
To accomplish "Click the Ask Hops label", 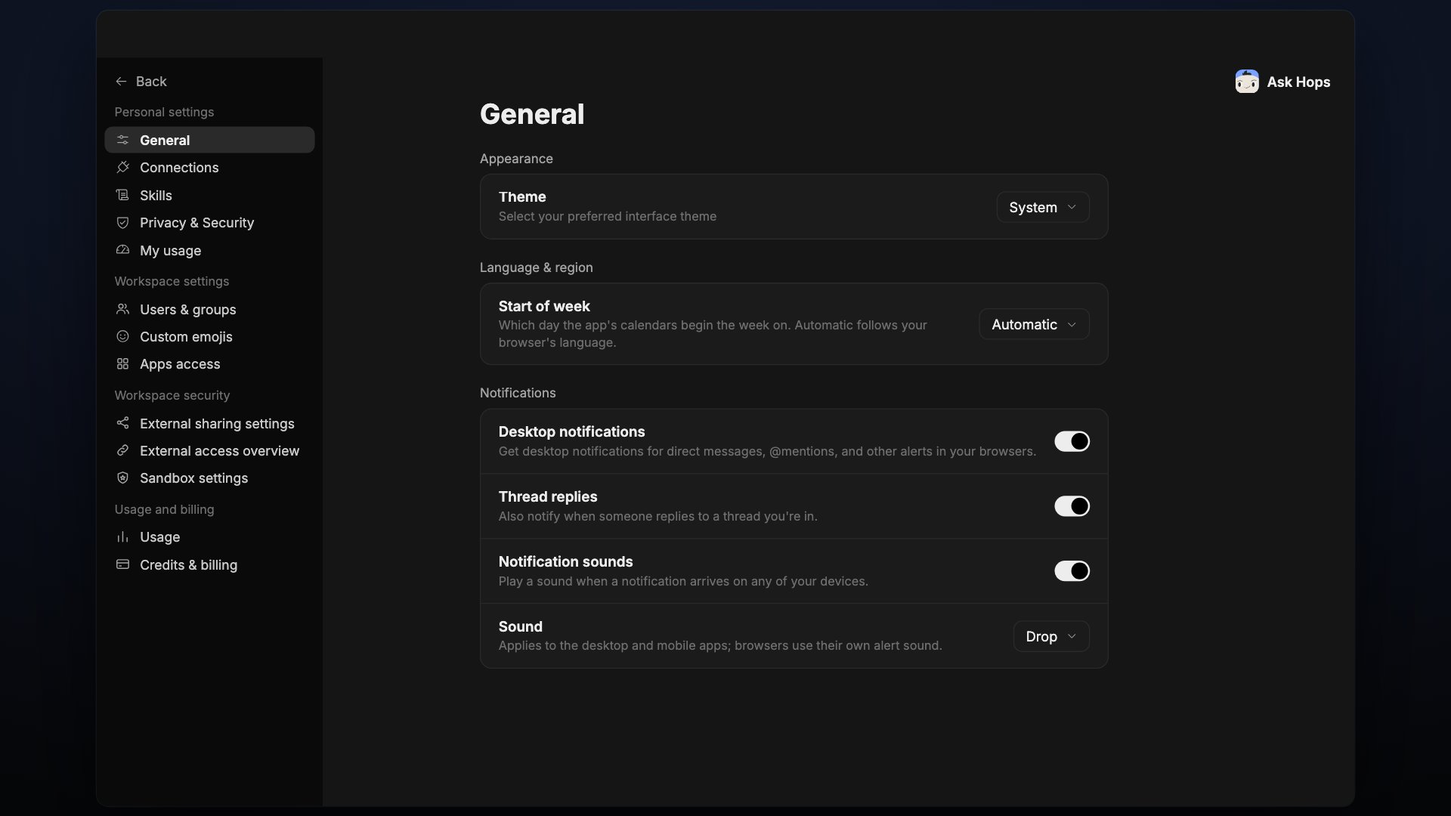I will click(x=1298, y=82).
